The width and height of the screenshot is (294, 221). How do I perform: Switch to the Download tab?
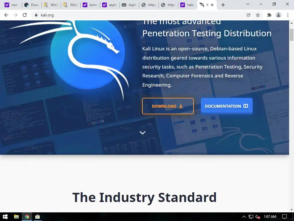32,5
